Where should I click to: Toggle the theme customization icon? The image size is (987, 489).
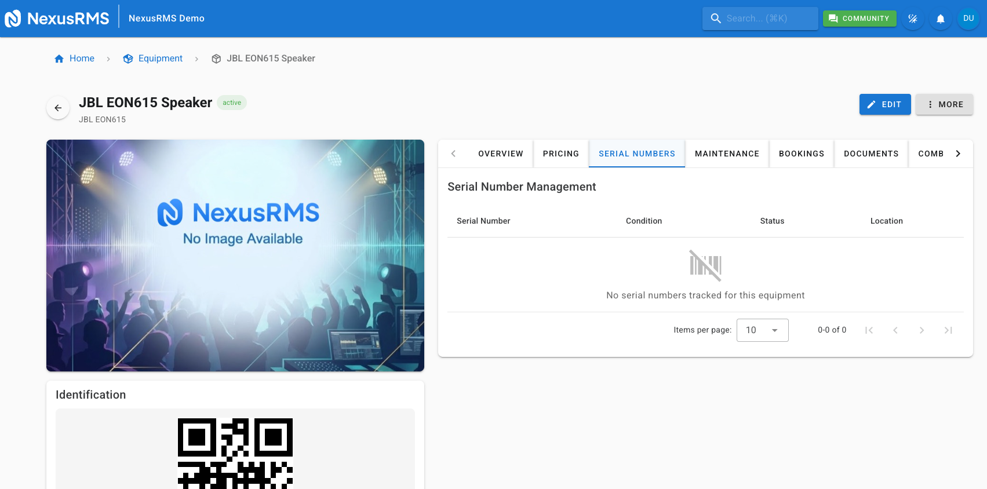coord(912,19)
